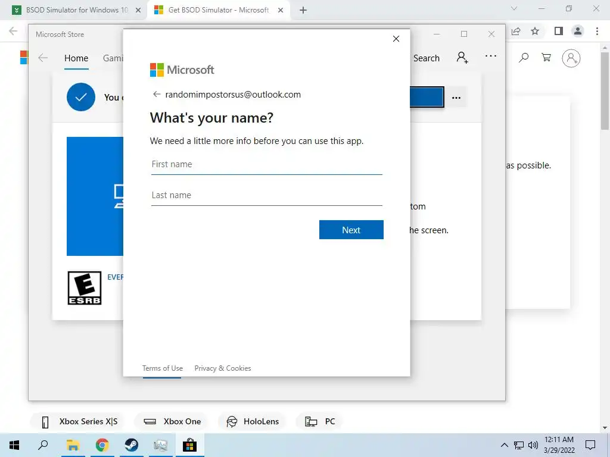Select Home tab in Microsoft Store
This screenshot has width=610, height=457.
[76, 58]
